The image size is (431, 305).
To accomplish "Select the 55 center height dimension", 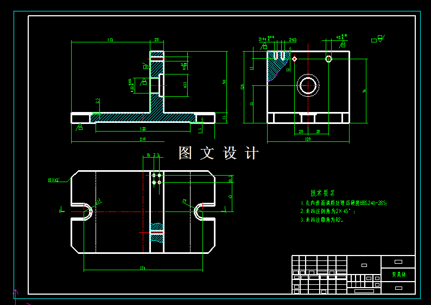I will (x=251, y=104).
